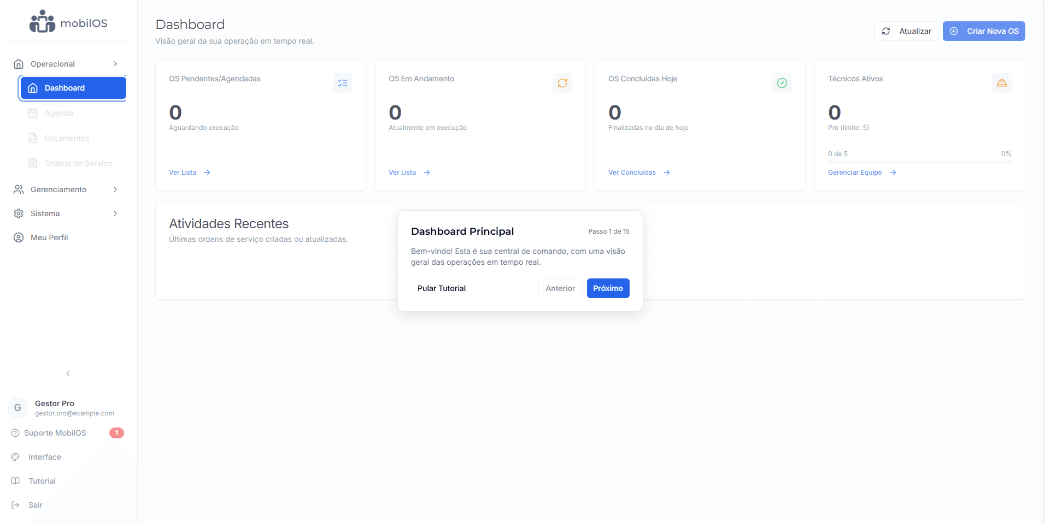Click the red Suporte MobilOS notification badge

pyautogui.click(x=116, y=433)
